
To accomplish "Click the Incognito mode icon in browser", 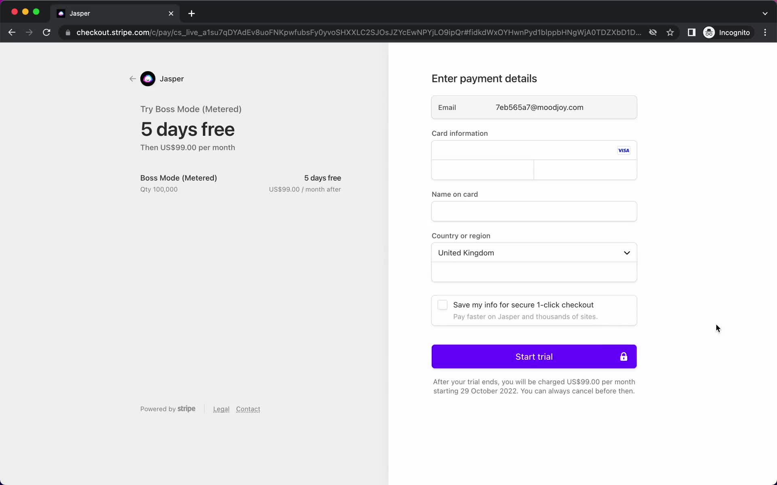I will tap(709, 32).
